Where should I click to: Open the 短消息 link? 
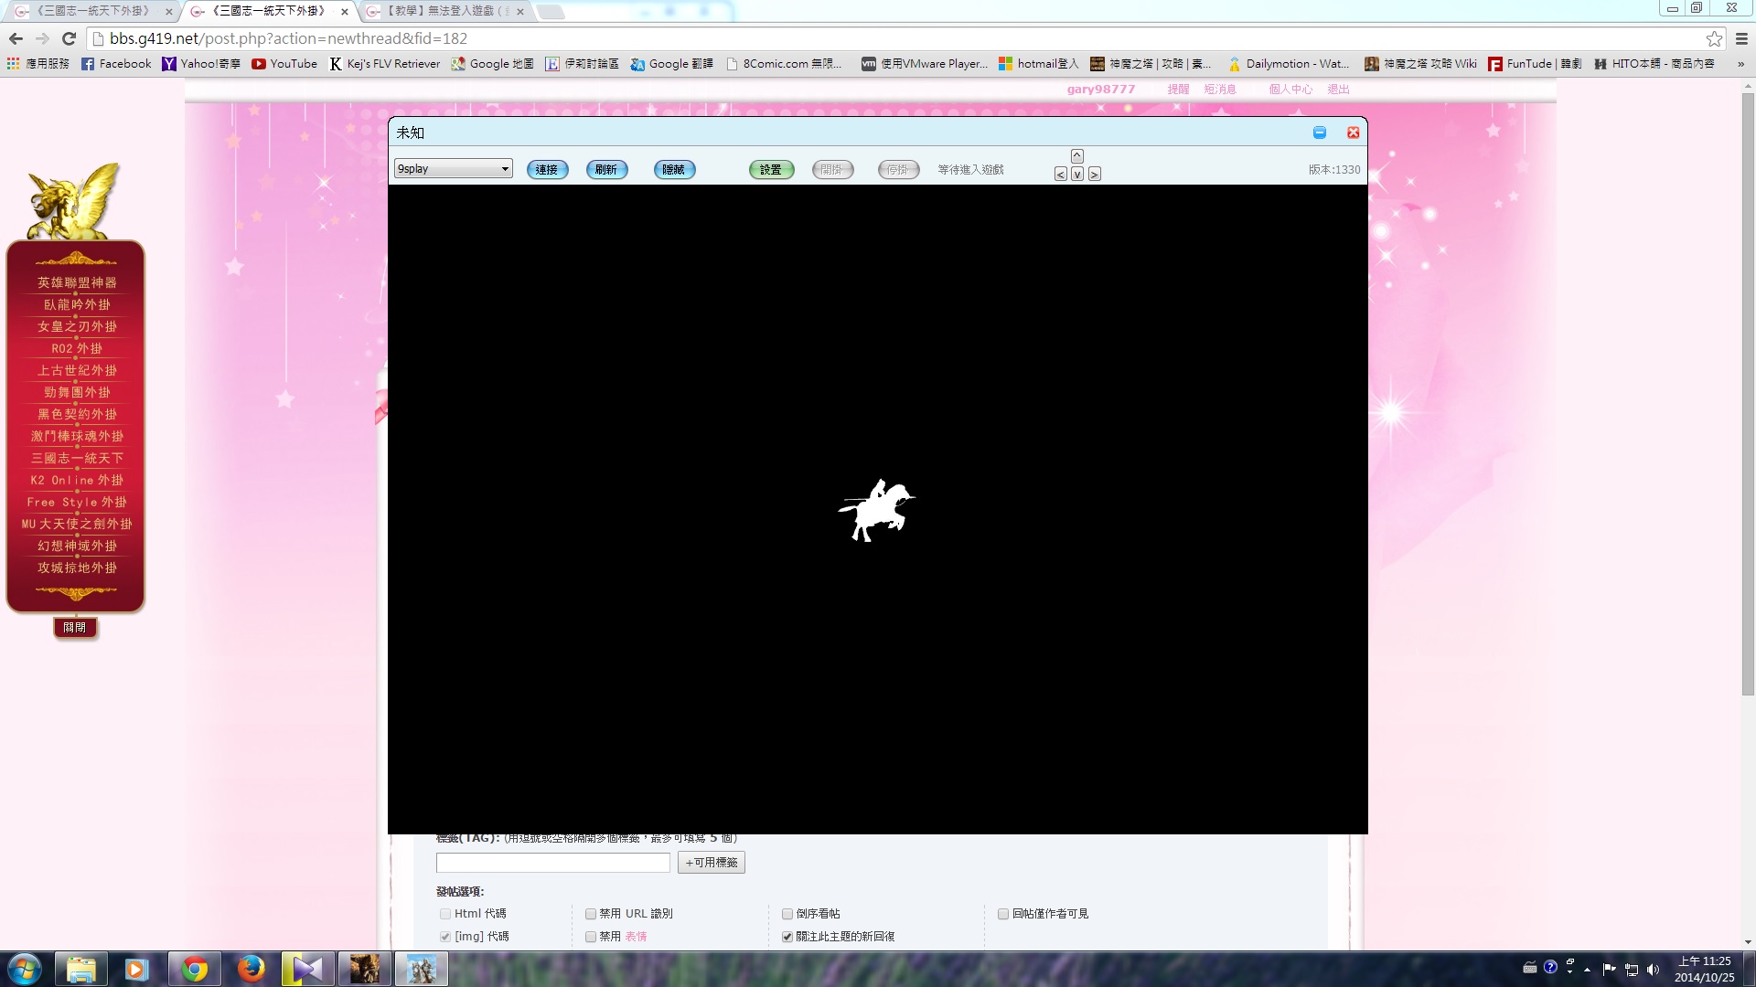tap(1220, 90)
